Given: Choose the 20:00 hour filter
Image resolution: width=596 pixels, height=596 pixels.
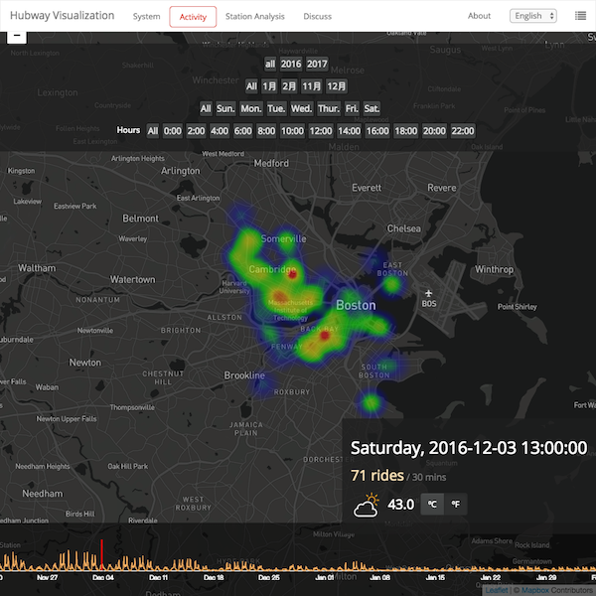Looking at the screenshot, I should click(x=434, y=131).
